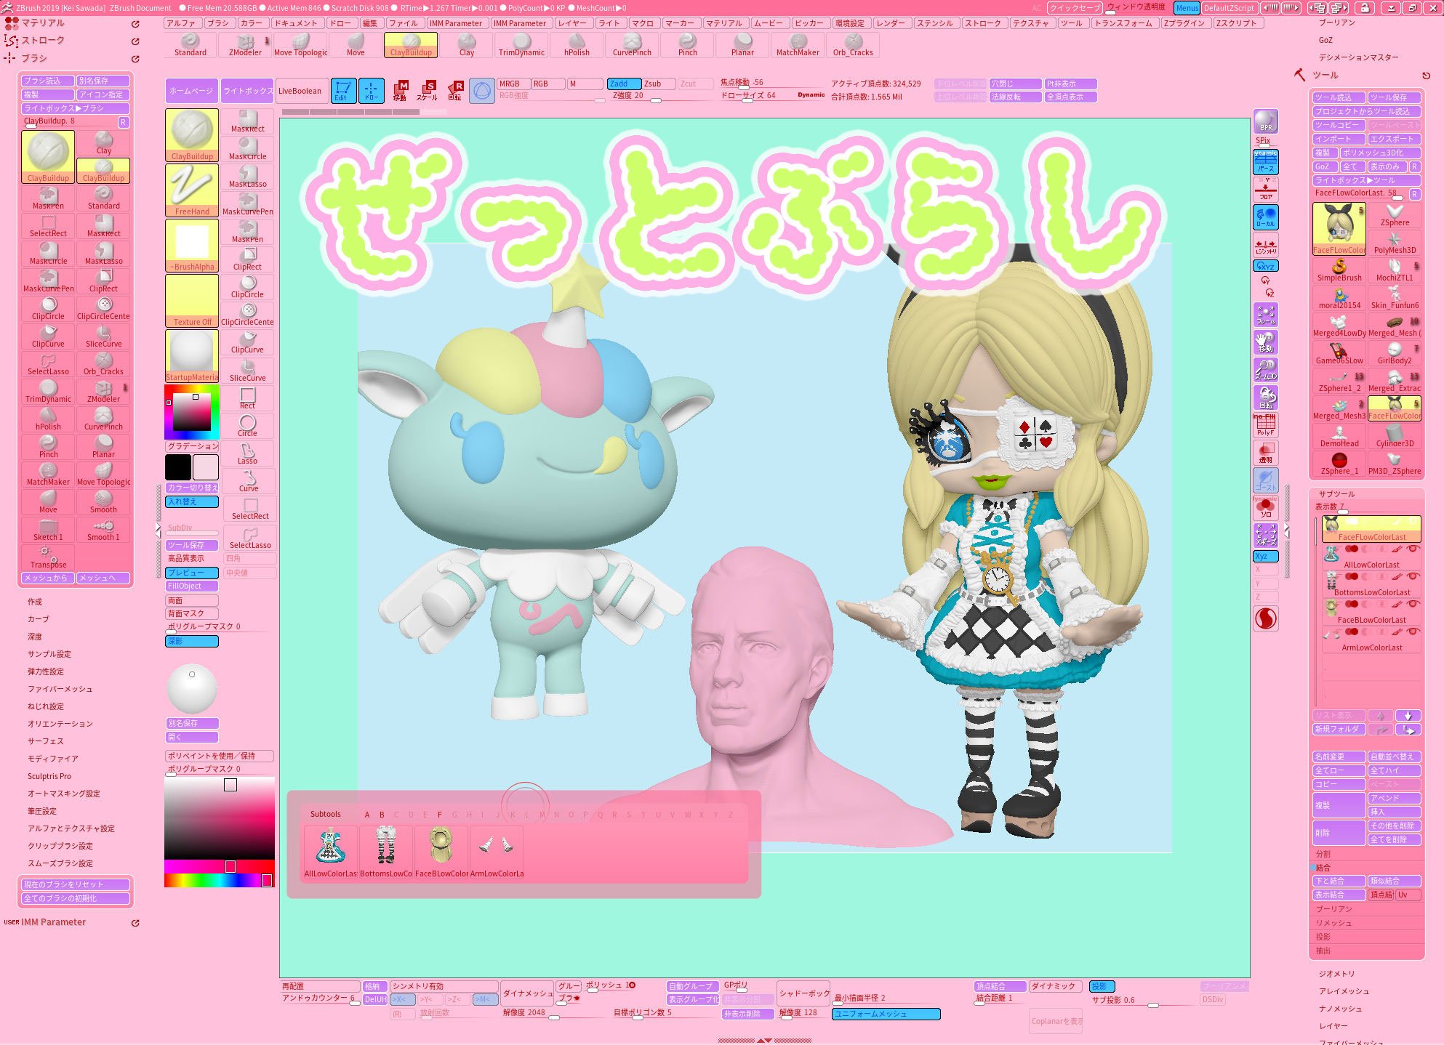Viewport: 1444px width, 1045px height.
Task: Click the Rotate (回転) gizmo icon
Action: click(455, 91)
